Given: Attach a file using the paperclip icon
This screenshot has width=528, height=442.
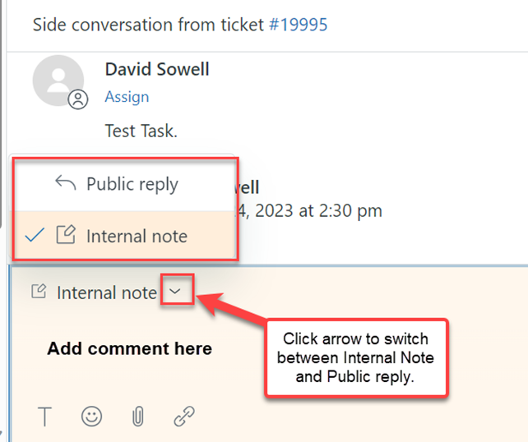Looking at the screenshot, I should coord(137,417).
